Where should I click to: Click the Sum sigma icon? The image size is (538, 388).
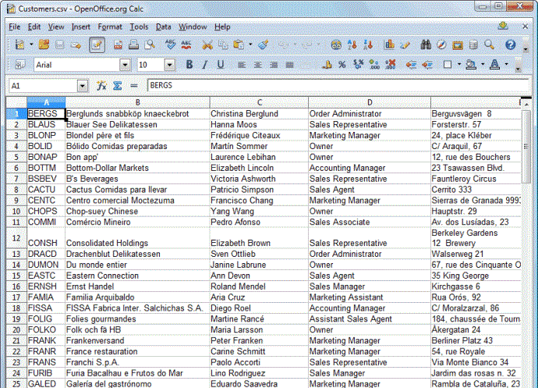pyautogui.click(x=117, y=85)
